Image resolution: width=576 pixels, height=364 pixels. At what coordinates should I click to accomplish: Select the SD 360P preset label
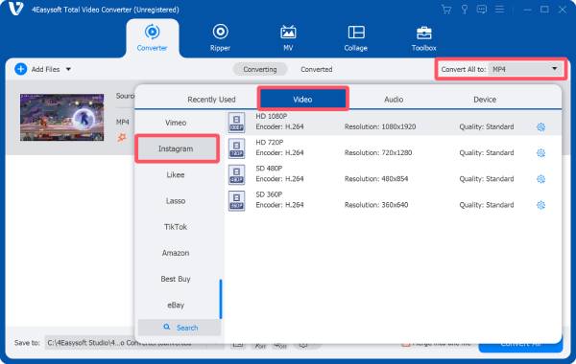[x=269, y=194]
